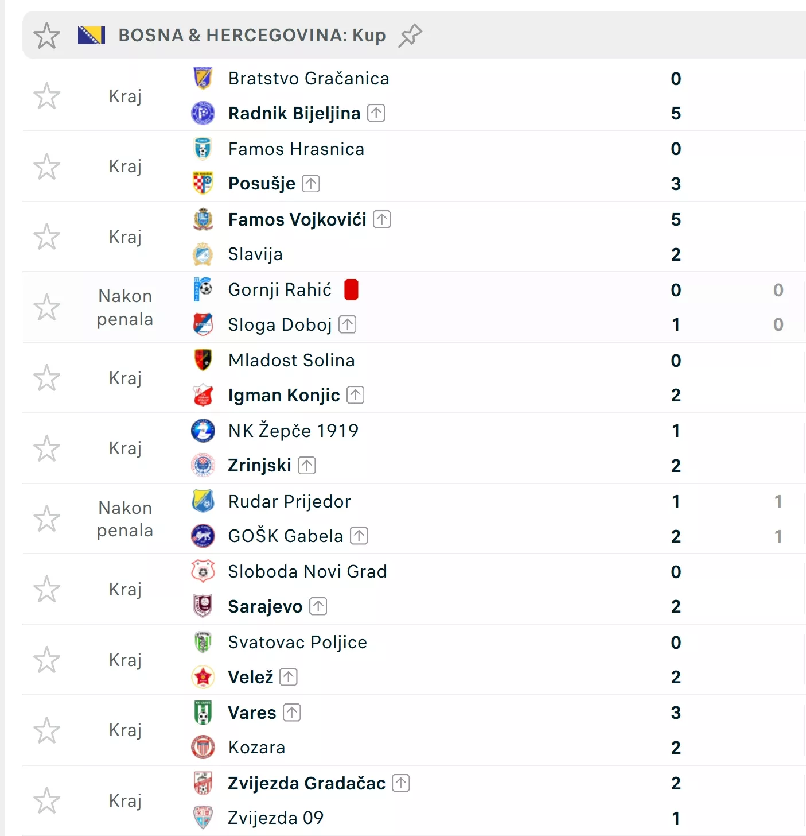The height and width of the screenshot is (836, 806).
Task: Click the Posušje team crest
Action: pos(203,184)
